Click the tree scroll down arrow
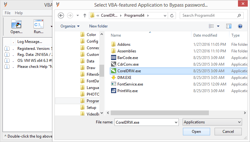The height and width of the screenshot is (142, 250). (102, 113)
